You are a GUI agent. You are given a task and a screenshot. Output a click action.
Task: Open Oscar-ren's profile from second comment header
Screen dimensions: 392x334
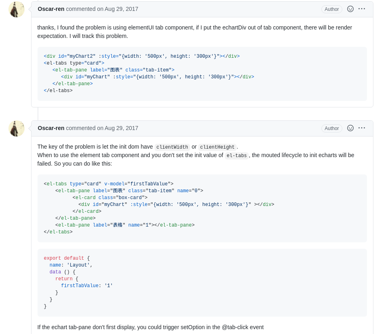click(51, 128)
